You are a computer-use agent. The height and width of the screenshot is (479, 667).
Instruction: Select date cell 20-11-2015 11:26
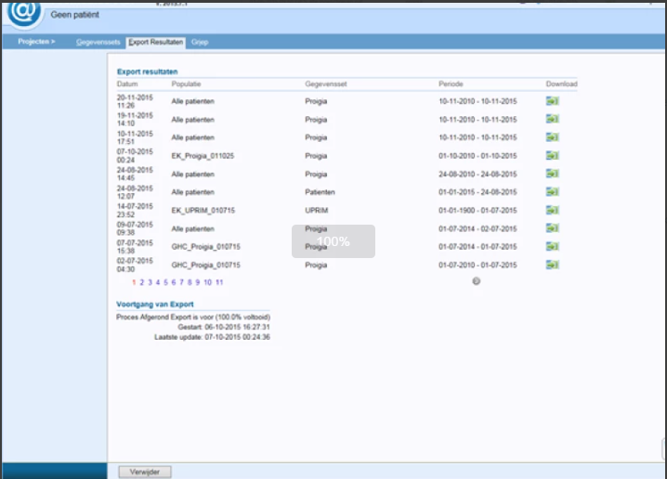click(135, 101)
